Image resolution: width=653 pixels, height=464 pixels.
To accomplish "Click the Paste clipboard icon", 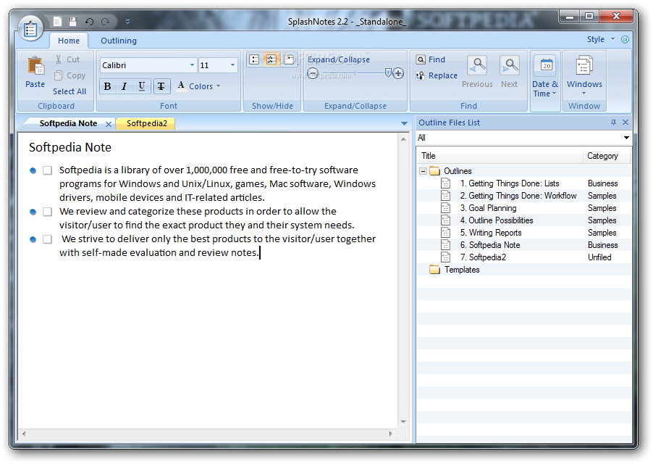I will pyautogui.click(x=35, y=66).
